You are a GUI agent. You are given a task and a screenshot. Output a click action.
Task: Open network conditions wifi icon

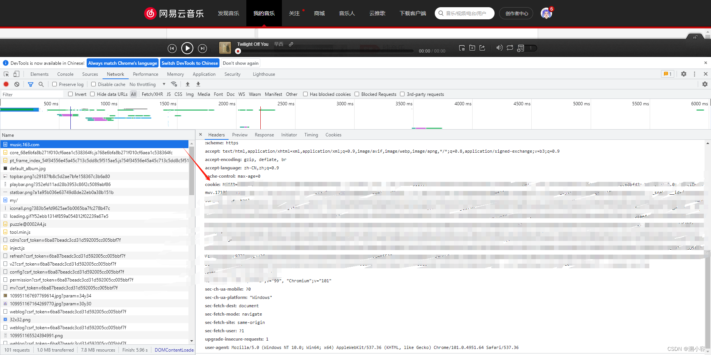(174, 84)
